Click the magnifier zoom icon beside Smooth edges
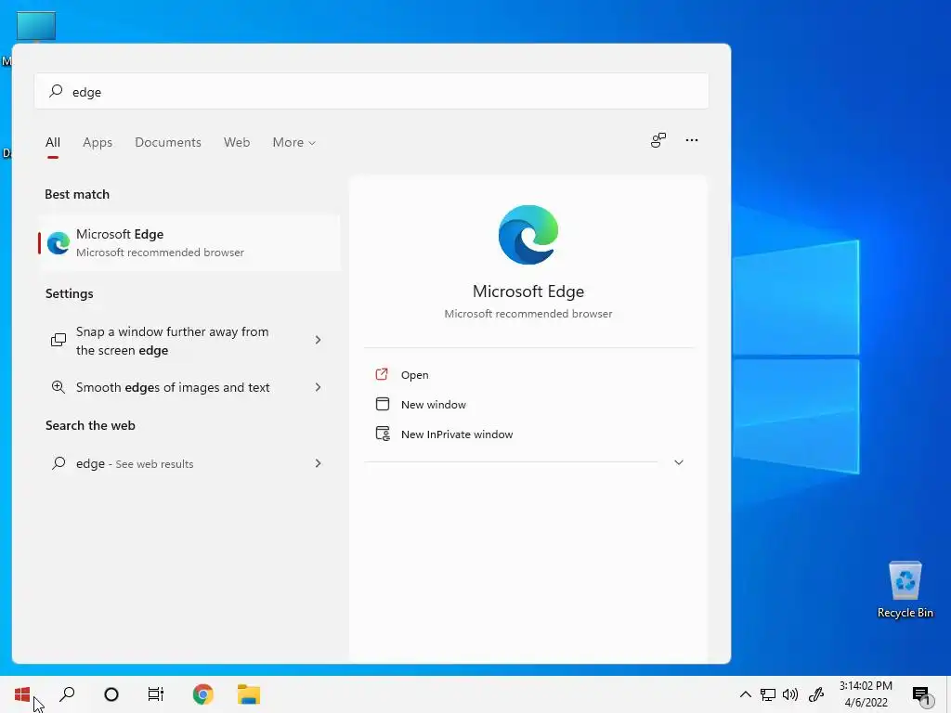The image size is (951, 713). click(x=59, y=387)
